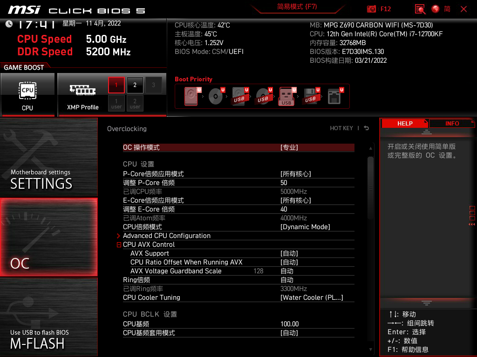Click the 已调CPU频率 5000MHz readout
Screen dimensions: 477x357
tap(238, 192)
